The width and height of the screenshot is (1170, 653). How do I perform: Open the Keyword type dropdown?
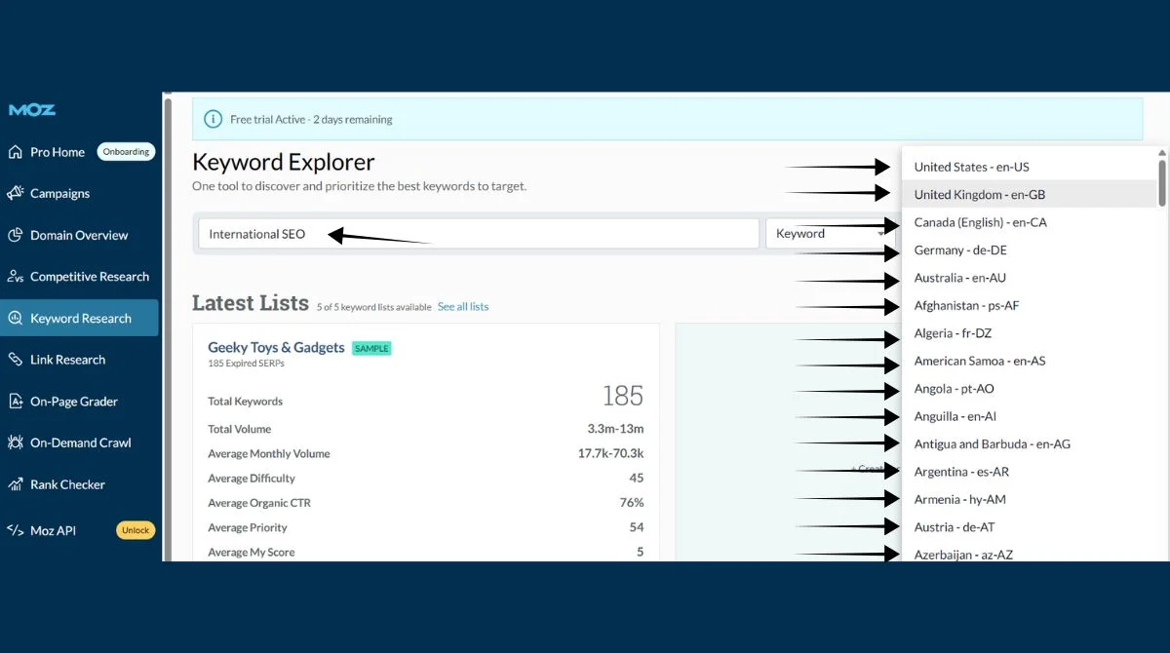(831, 234)
